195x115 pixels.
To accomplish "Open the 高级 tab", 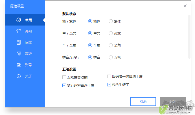I will point(25,54).
